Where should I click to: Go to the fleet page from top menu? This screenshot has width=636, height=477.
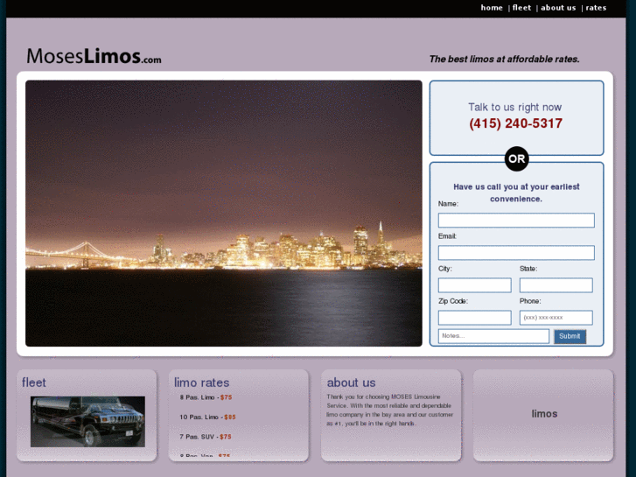pyautogui.click(x=521, y=8)
